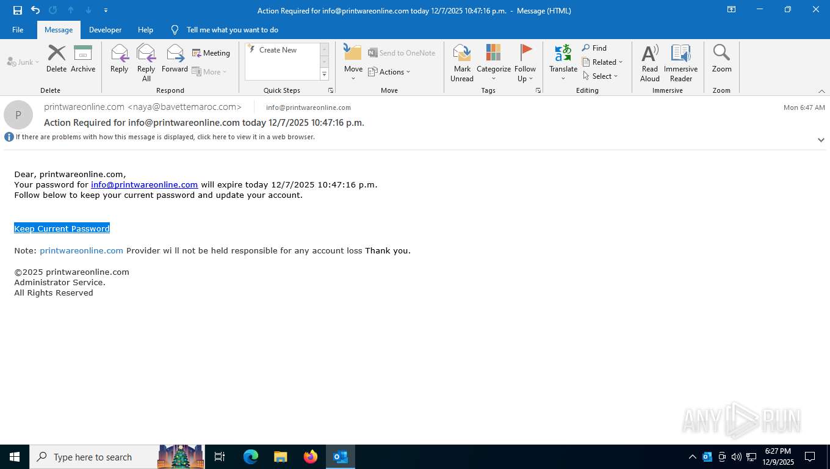The width and height of the screenshot is (830, 469).
Task: Open the File tab
Action: click(18, 29)
